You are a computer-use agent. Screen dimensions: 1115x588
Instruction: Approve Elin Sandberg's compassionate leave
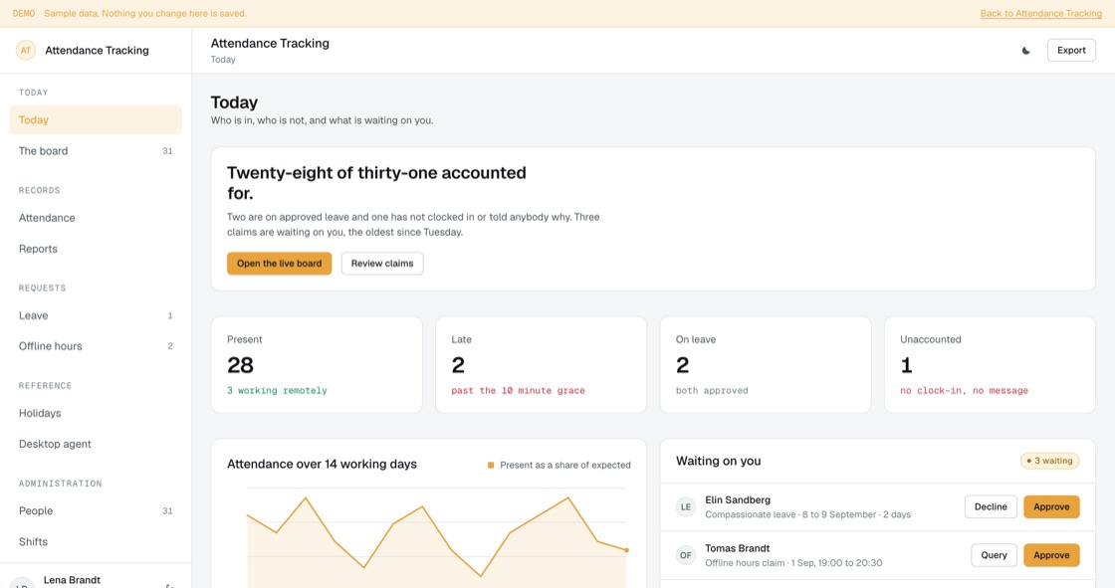pyautogui.click(x=1051, y=507)
